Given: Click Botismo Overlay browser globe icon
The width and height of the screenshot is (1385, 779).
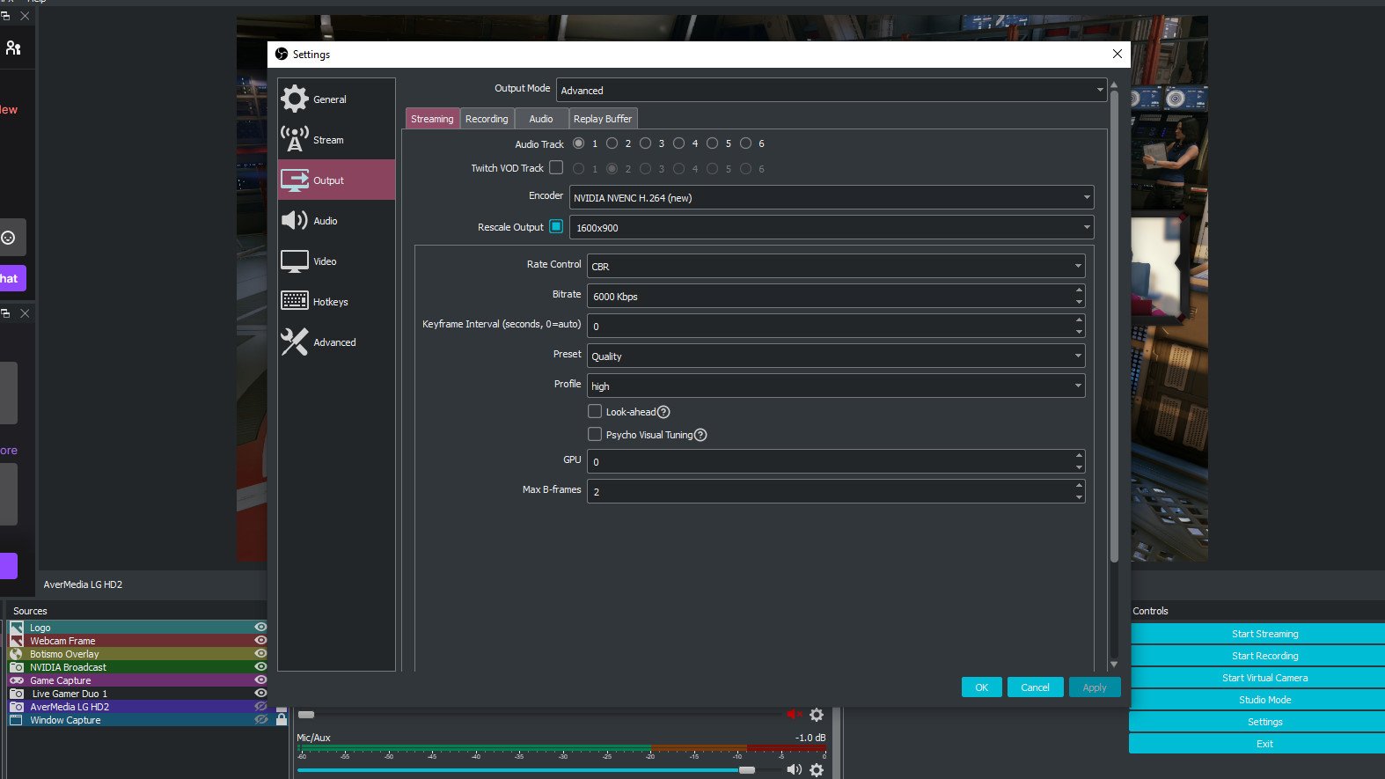Looking at the screenshot, I should tap(17, 654).
